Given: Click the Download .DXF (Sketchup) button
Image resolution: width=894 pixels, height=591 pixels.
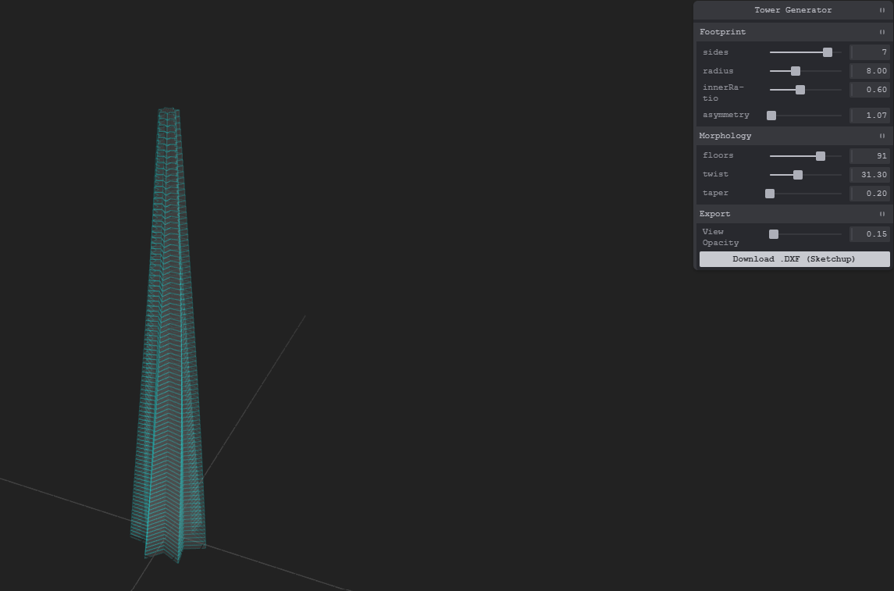Looking at the screenshot, I should [x=794, y=259].
